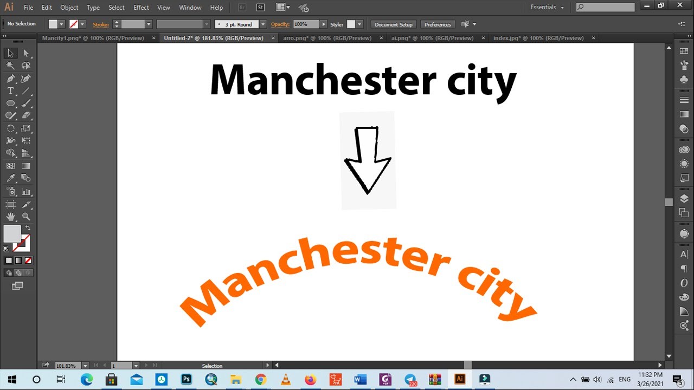The height and width of the screenshot is (390, 694).
Task: Set paint mode to Color
Action: click(x=9, y=261)
